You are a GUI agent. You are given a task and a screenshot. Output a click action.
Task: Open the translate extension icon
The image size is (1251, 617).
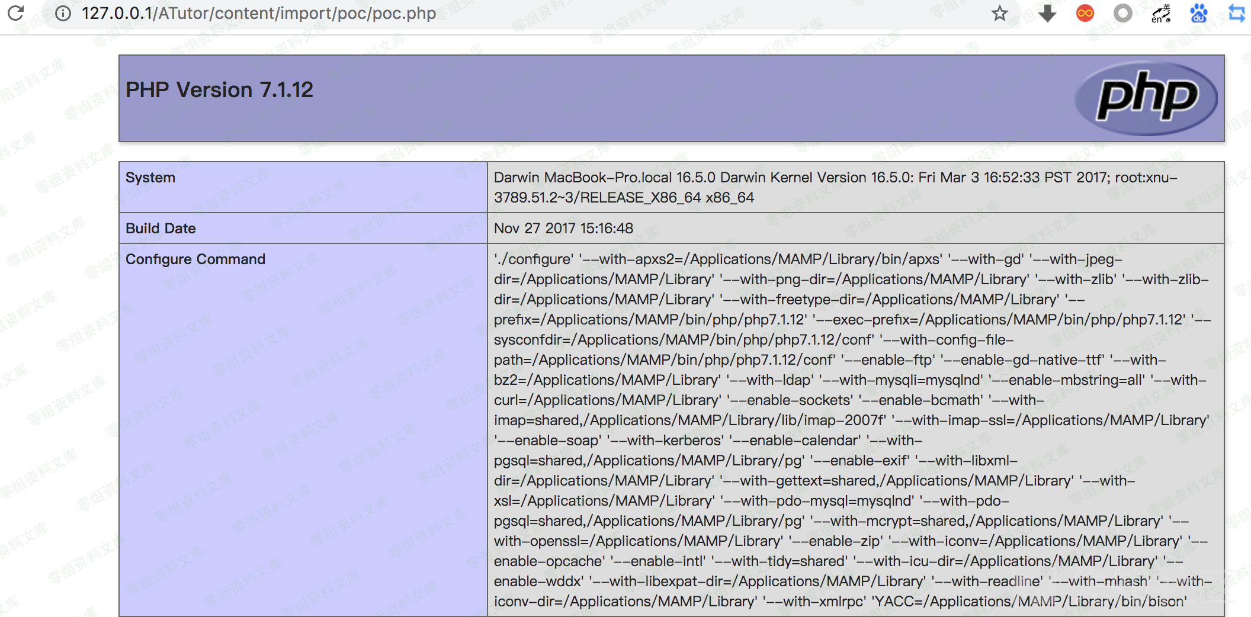(1161, 13)
